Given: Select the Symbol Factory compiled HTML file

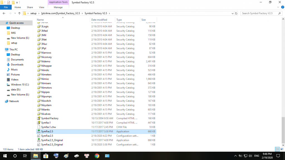Looking at the screenshot, I should coord(50,118).
